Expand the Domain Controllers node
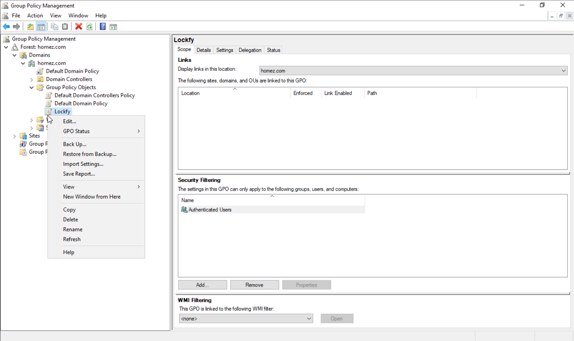Image resolution: width=574 pixels, height=341 pixels. click(x=32, y=79)
